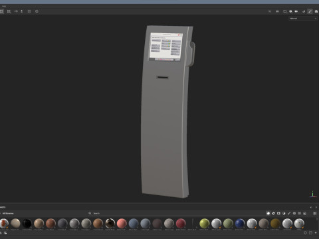Click the grid layout icon with small arrow
This screenshot has height=239, width=319.
point(9,11)
